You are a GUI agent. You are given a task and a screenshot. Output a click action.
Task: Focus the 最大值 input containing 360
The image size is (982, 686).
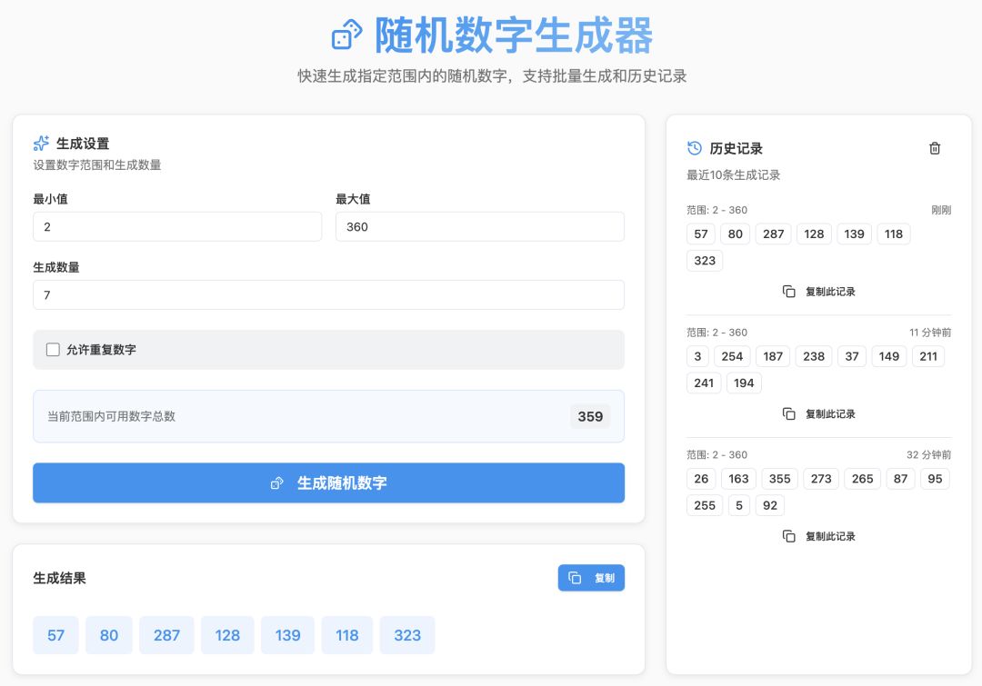(x=480, y=226)
